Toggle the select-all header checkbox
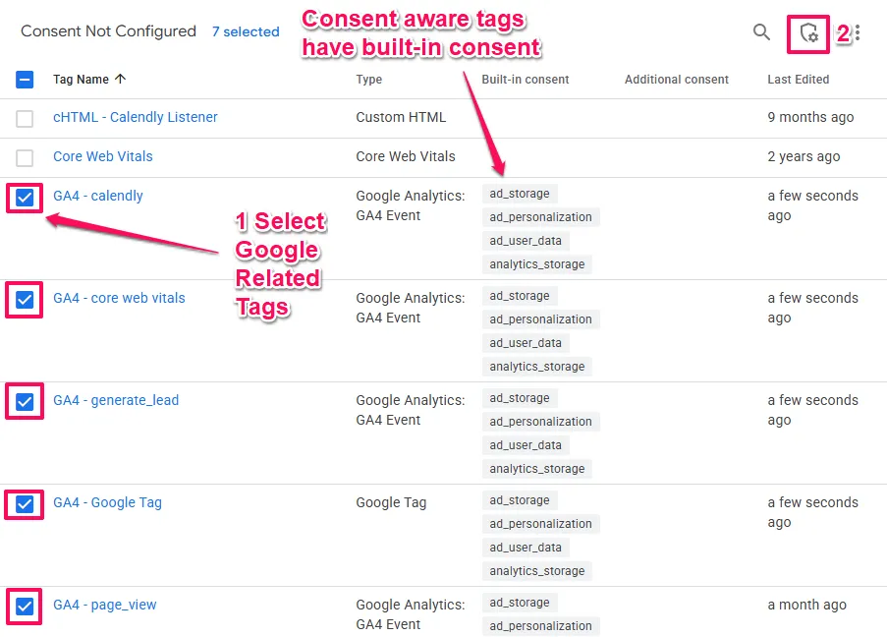 coord(26,80)
